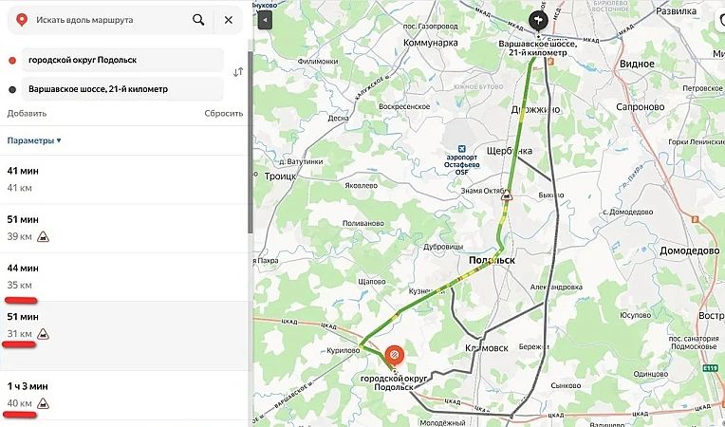This screenshot has width=725, height=427.
Task: Select the Остафьево airport icon on map
Action: [462, 151]
